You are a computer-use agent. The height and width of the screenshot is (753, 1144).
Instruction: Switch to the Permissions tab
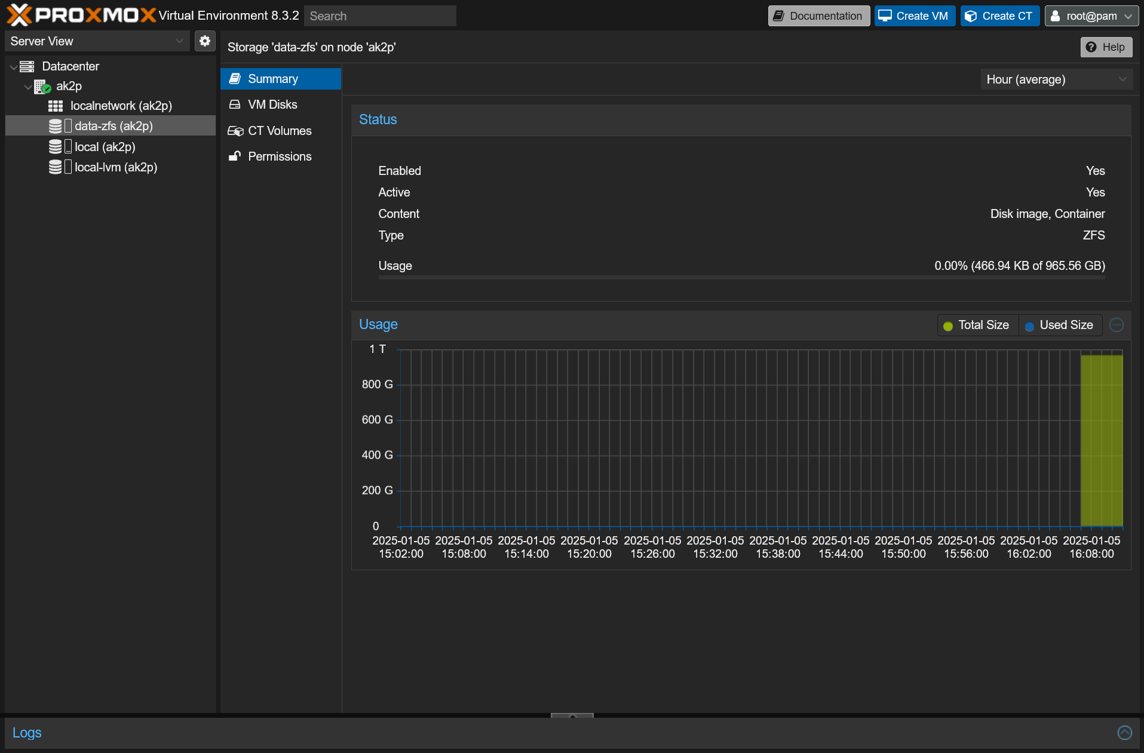pyautogui.click(x=281, y=156)
